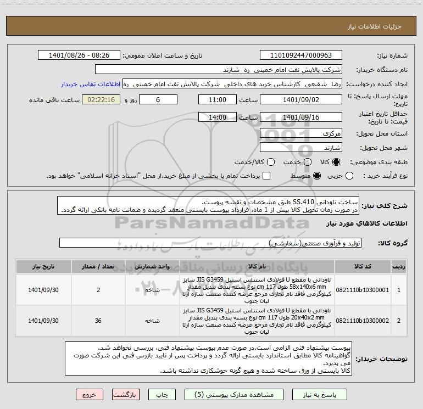Open مشاهده مدارک پیوستی (5) button
Viewport: 423px width, 409px height.
coord(234,395)
